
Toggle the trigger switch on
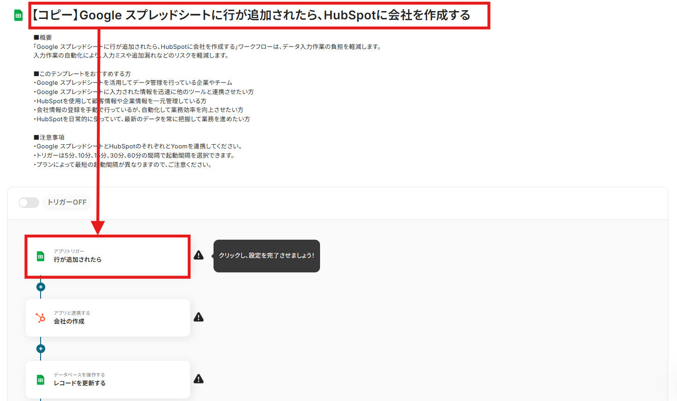tap(29, 202)
